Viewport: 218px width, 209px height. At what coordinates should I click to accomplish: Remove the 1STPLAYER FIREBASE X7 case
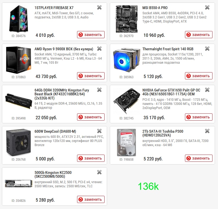pos(99,7)
